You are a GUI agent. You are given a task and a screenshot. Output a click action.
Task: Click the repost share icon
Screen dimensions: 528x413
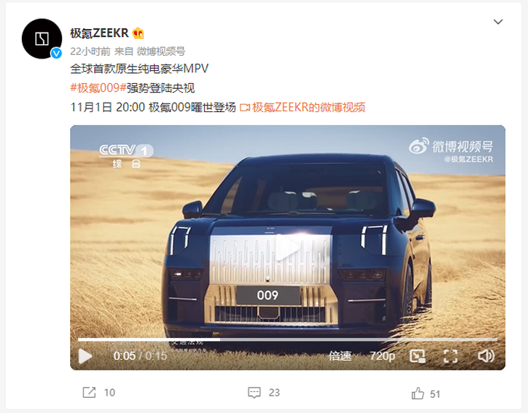tap(89, 393)
